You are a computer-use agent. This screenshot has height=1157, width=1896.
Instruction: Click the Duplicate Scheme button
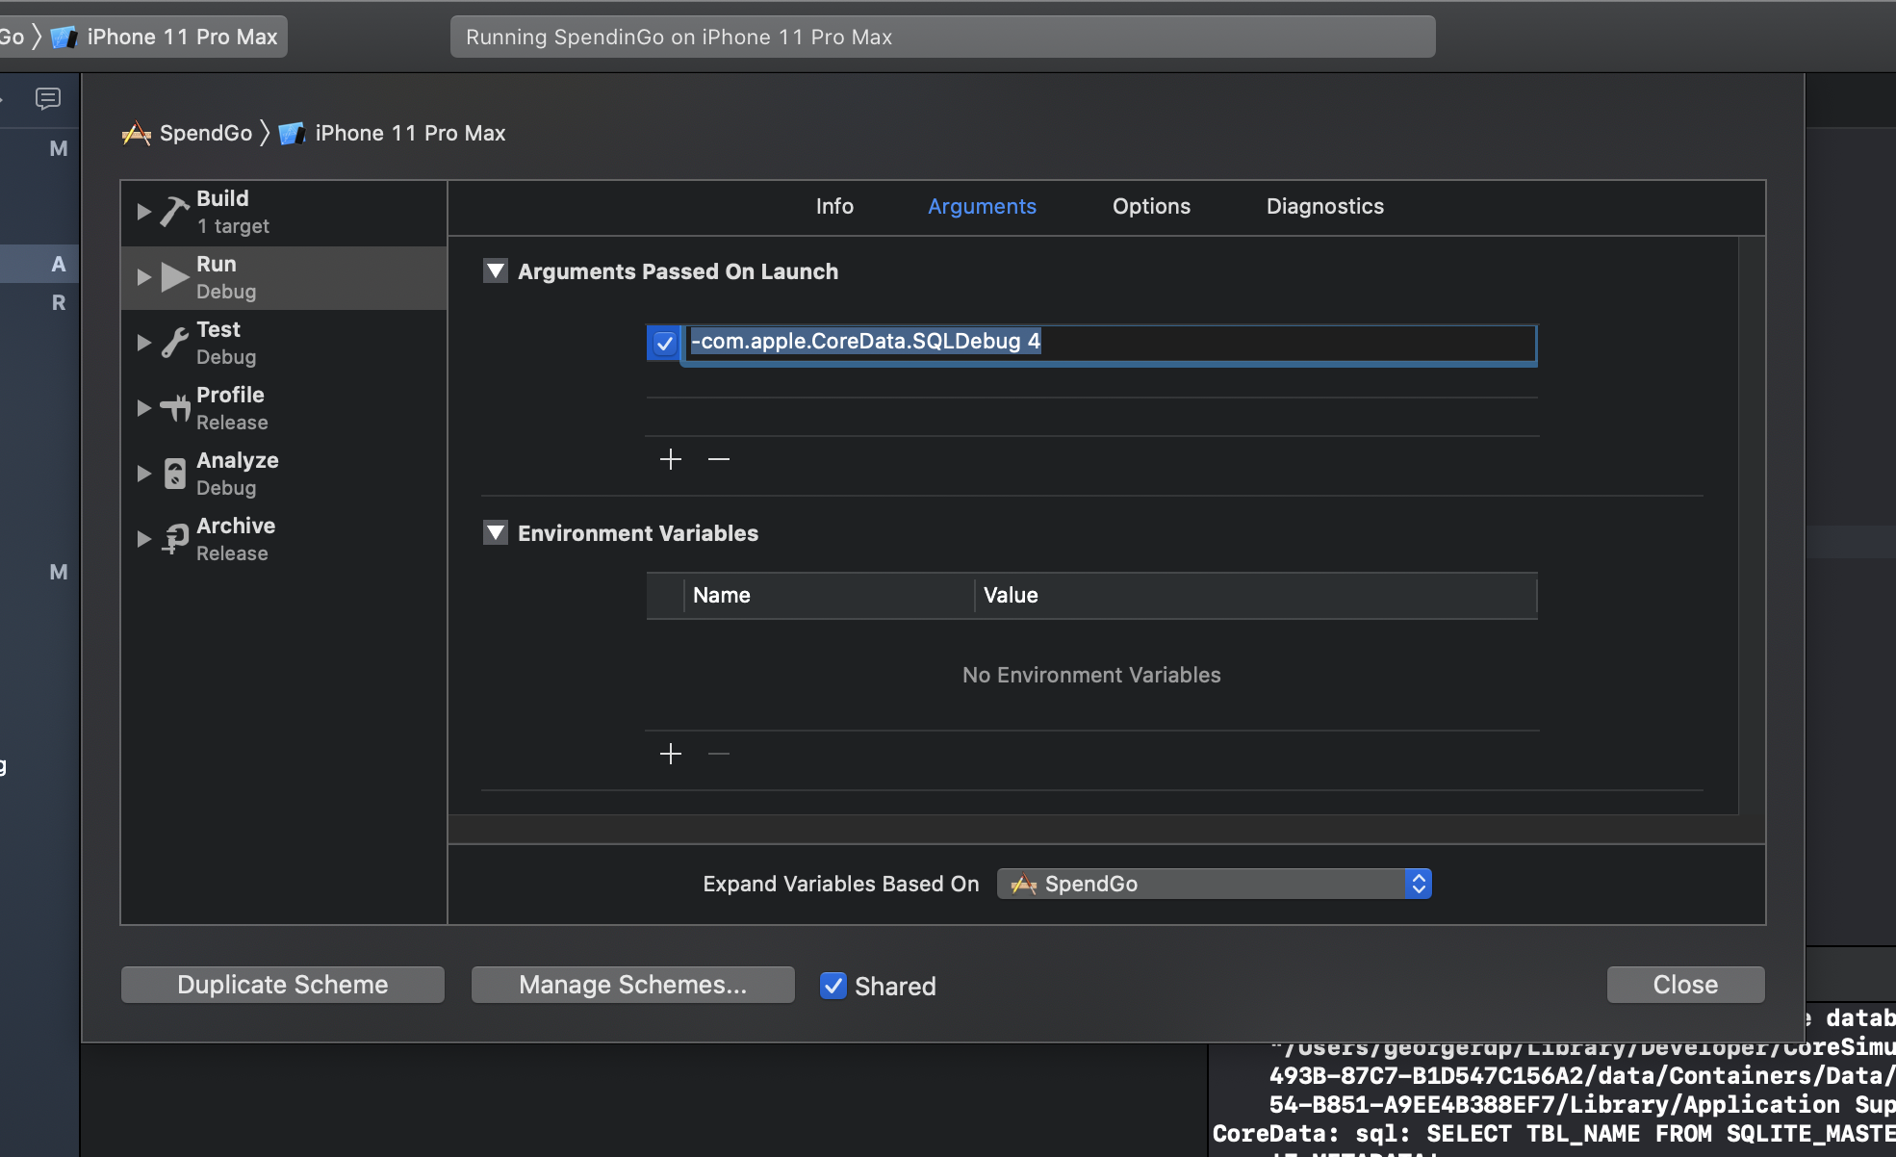click(283, 985)
